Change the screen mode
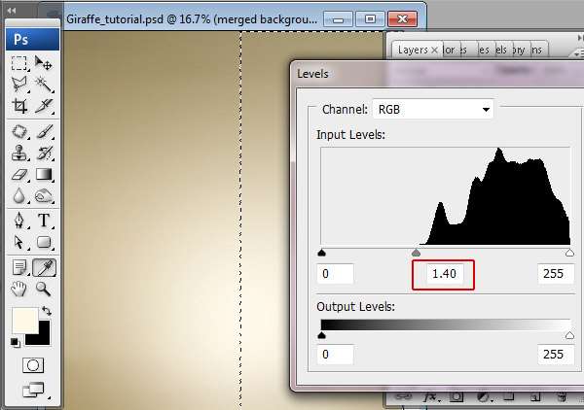 coord(33,390)
